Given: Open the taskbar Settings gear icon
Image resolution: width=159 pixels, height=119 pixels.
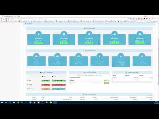Looking at the screenshot, I should click(22, 102).
